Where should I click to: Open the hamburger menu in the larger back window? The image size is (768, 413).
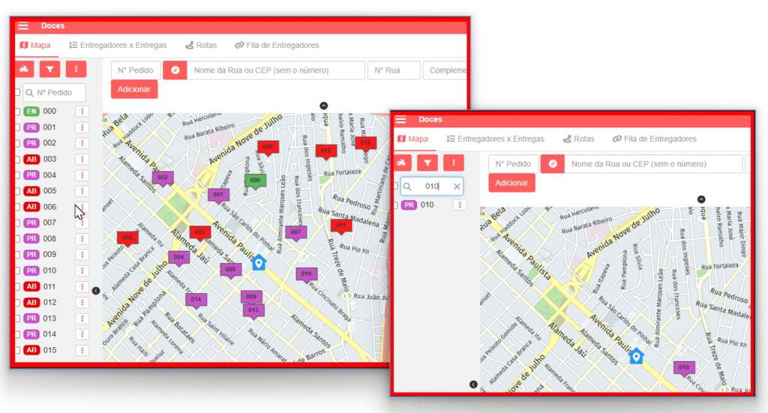23,26
